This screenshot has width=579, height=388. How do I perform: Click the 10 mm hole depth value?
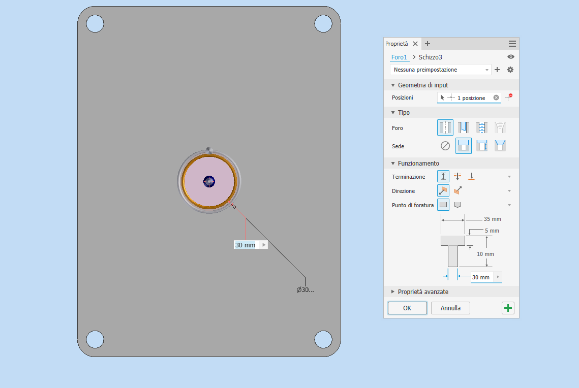(x=485, y=254)
